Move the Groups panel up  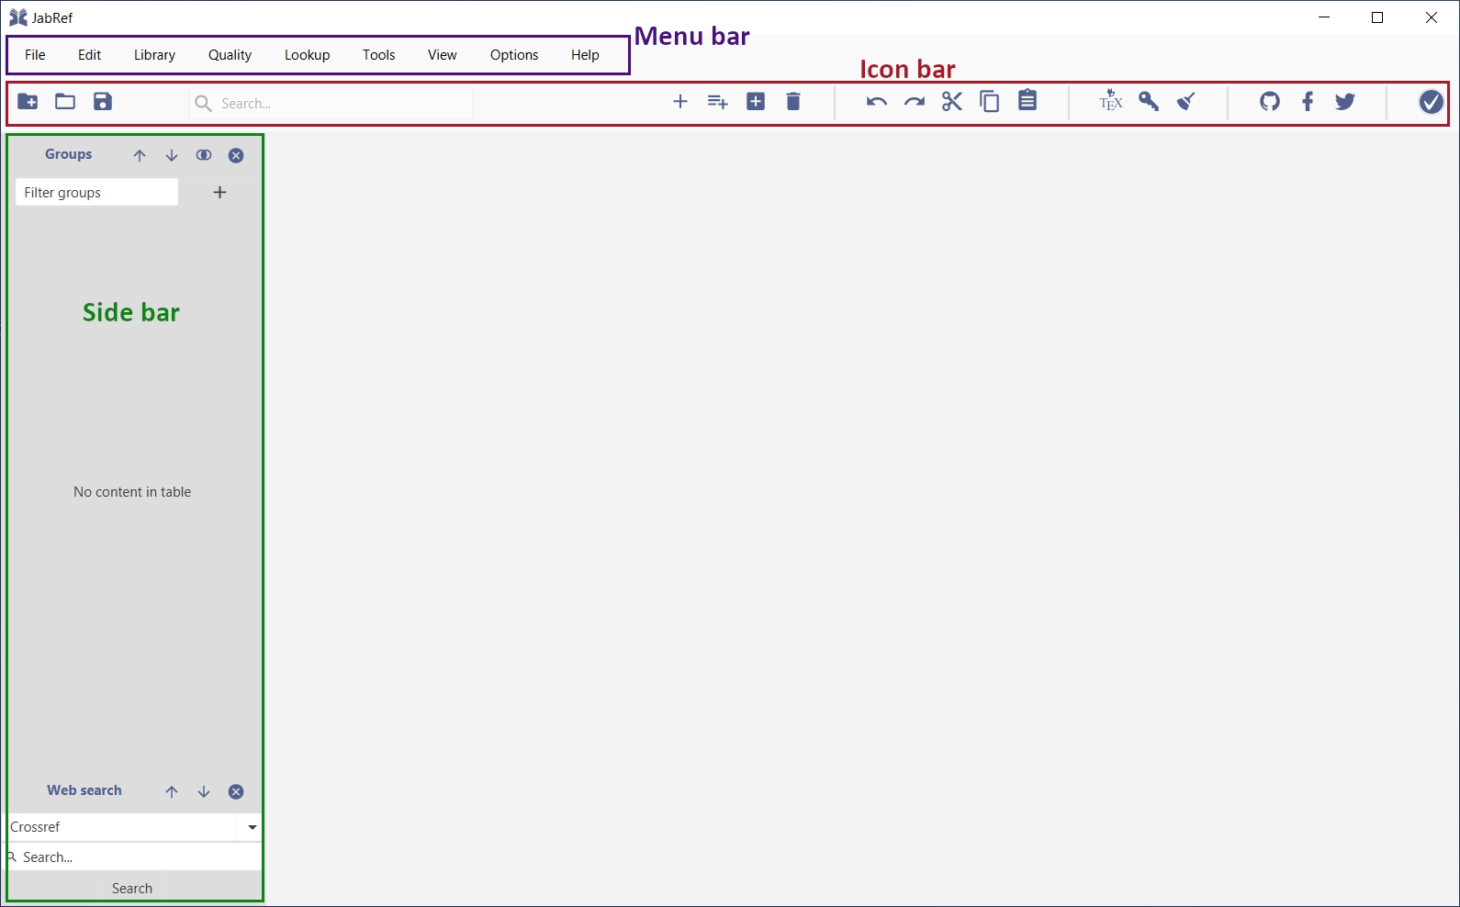140,156
